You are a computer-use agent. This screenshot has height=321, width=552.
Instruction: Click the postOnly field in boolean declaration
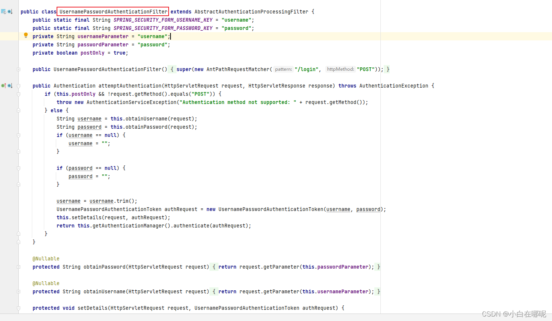tap(93, 53)
